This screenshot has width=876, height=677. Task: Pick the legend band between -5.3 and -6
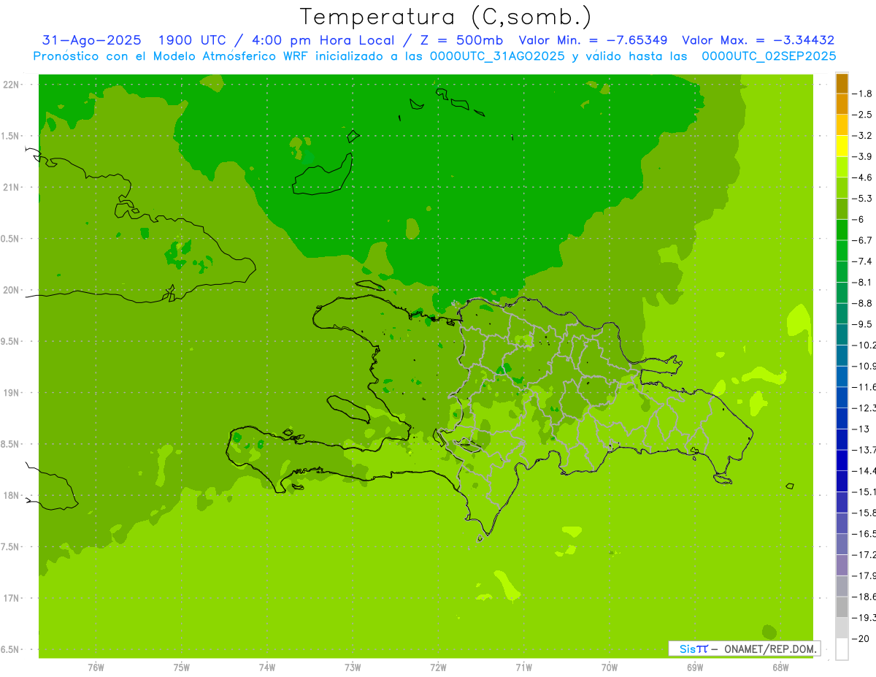pyautogui.click(x=842, y=209)
